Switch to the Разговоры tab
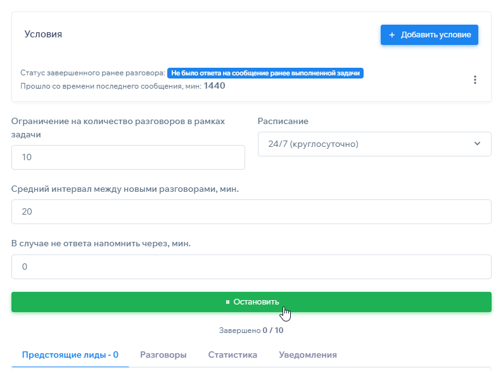This screenshot has height=371, width=503. [x=163, y=355]
